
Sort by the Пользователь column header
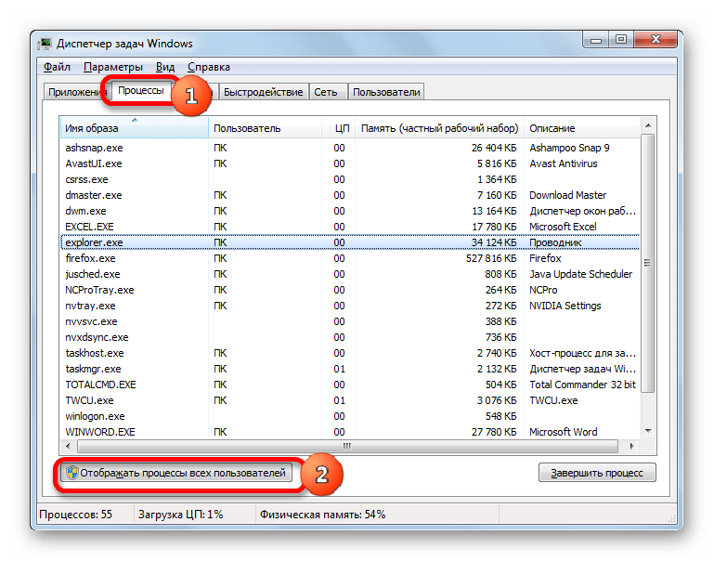(x=266, y=128)
